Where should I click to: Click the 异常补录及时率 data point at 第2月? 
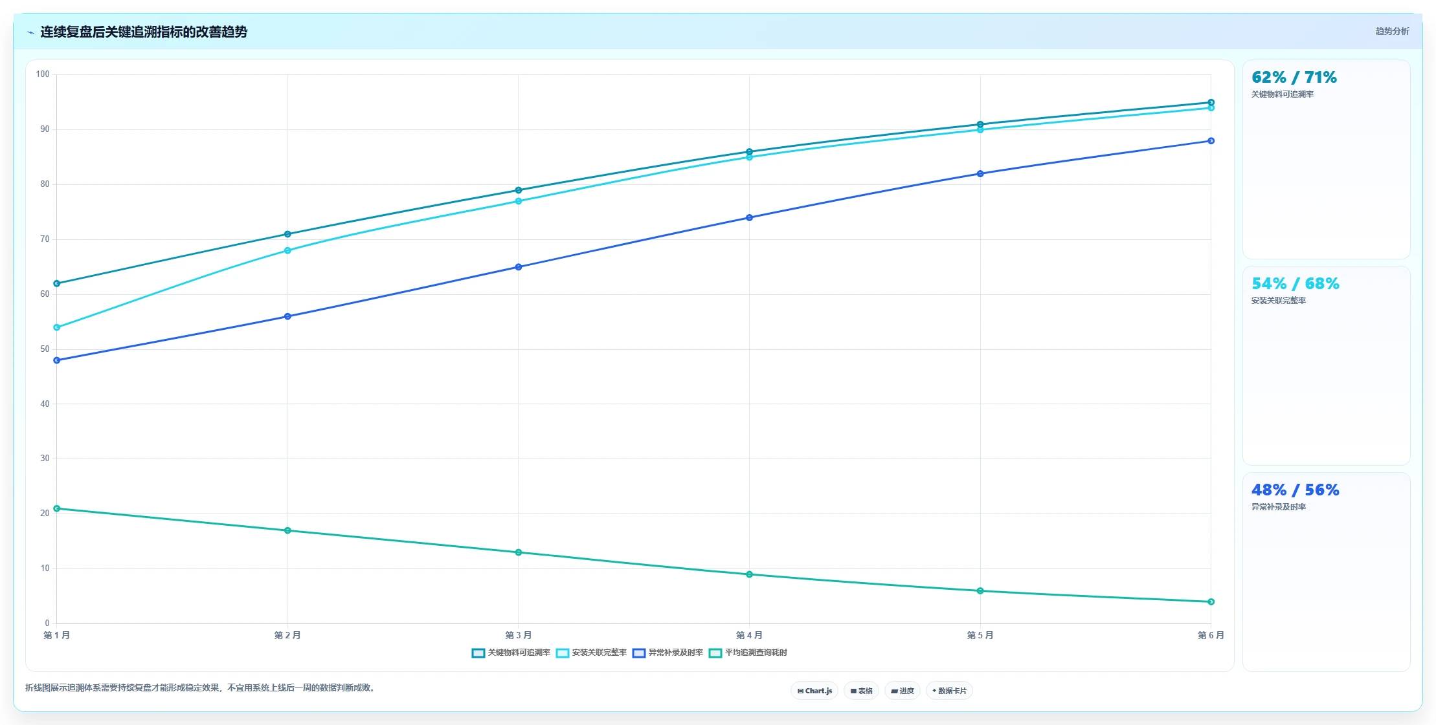(287, 316)
